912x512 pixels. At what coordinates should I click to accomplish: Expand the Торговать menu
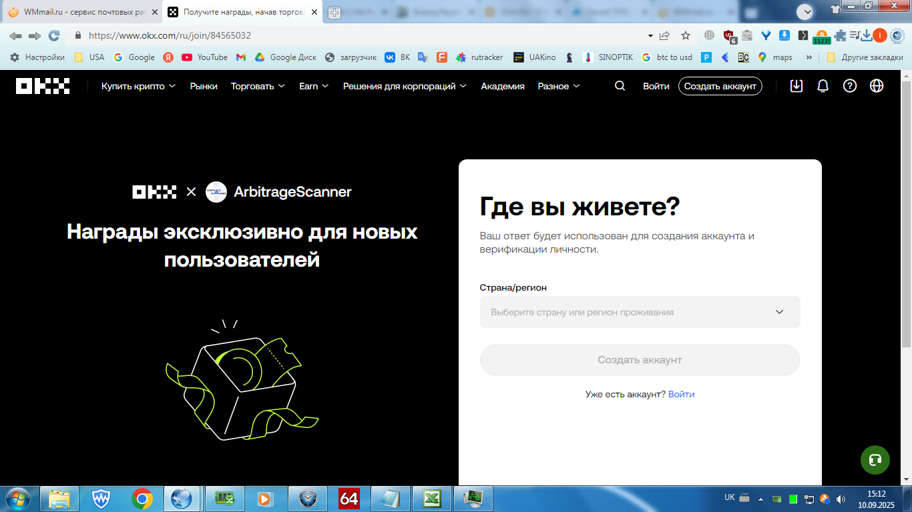point(258,86)
